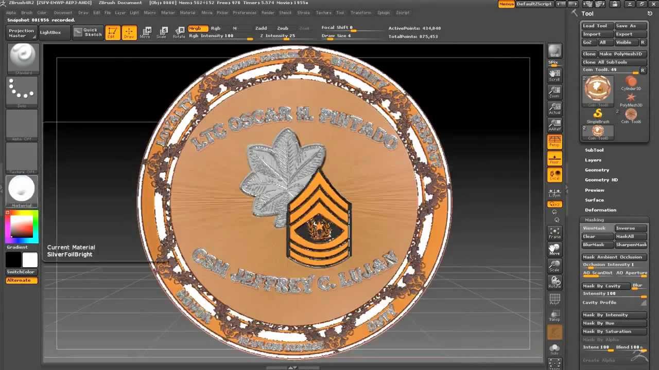Image resolution: width=659 pixels, height=370 pixels.
Task: Select the SimpleBrush tool
Action: click(x=598, y=116)
